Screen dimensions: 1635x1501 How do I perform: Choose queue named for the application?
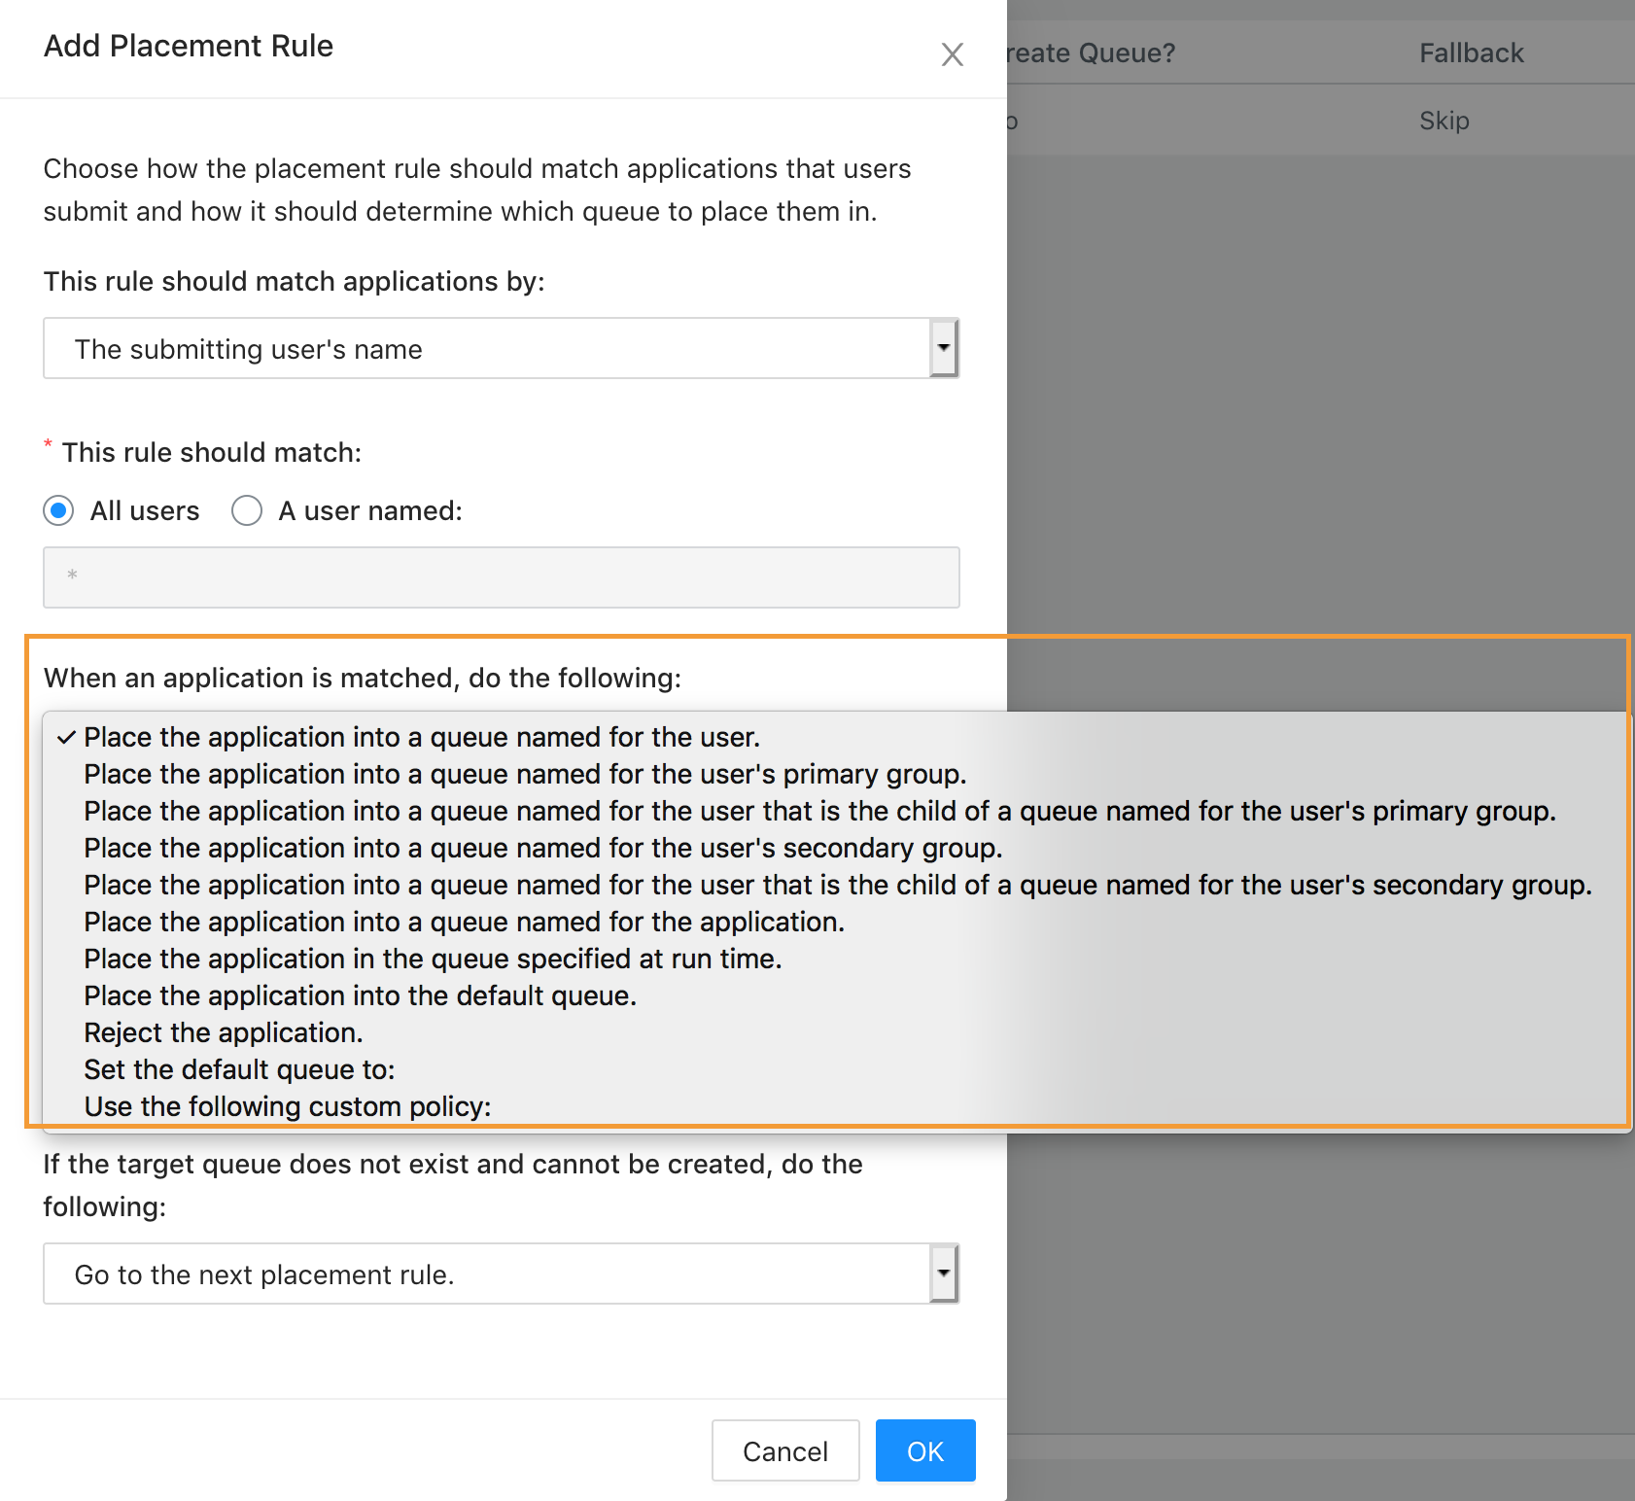point(464,923)
